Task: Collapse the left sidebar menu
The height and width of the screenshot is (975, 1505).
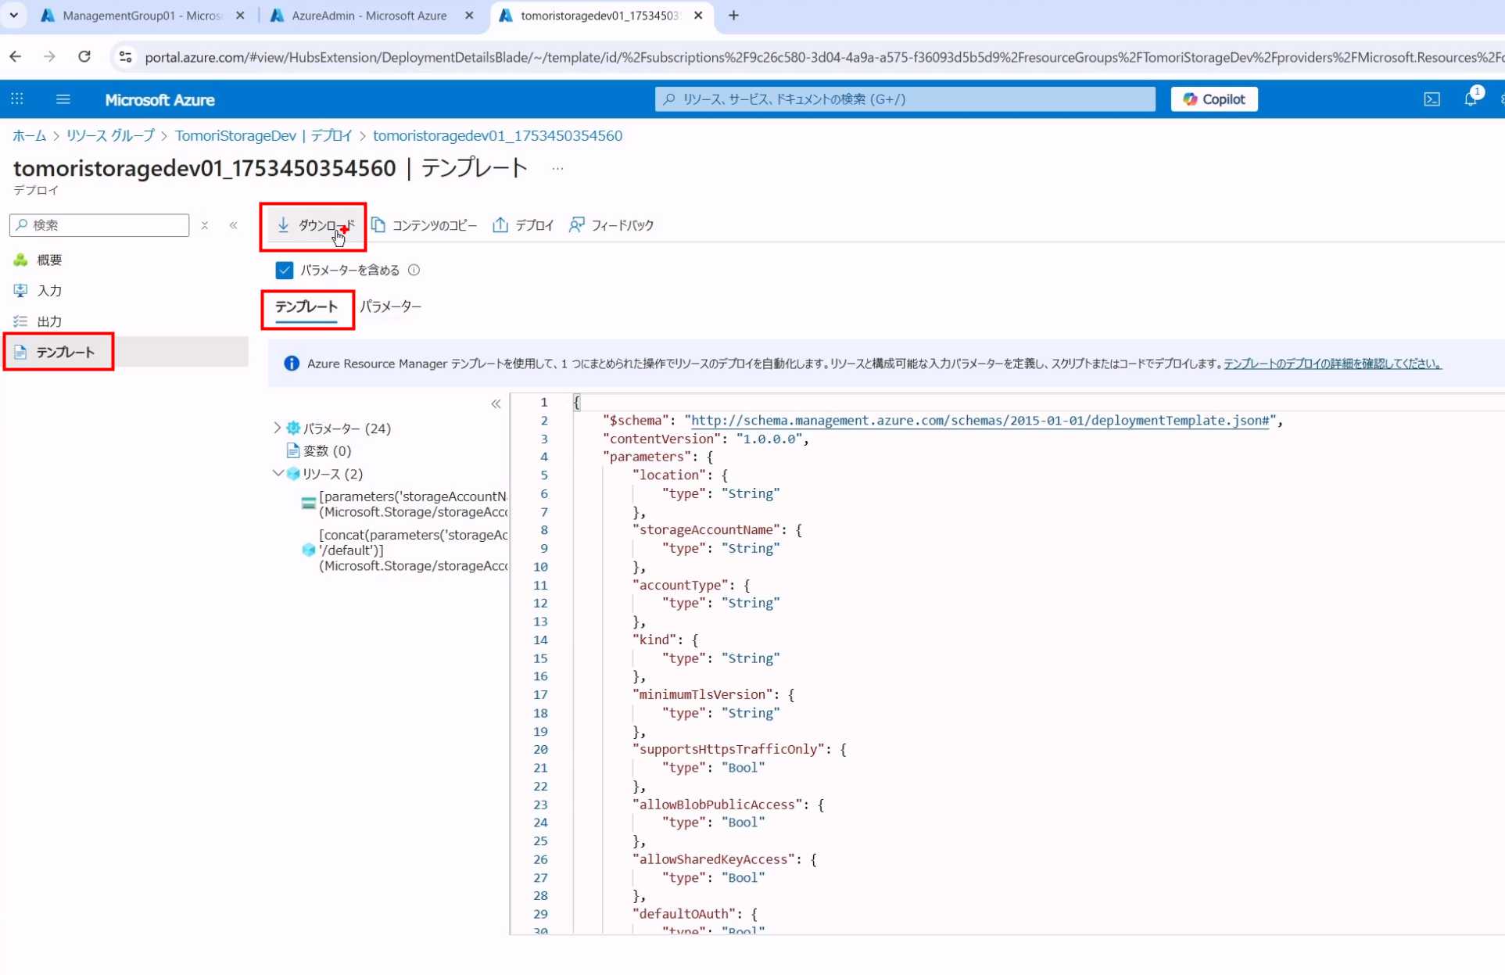Action: 233,225
